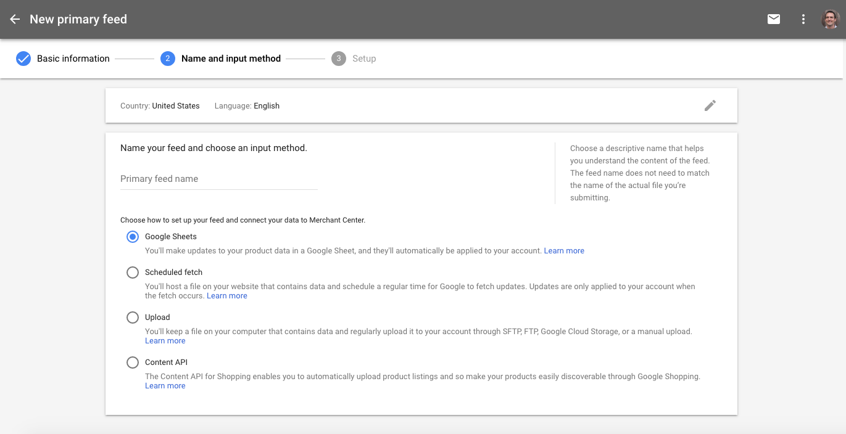Viewport: 846px width, 434px height.
Task: Open Learn more link under Upload
Action: pyautogui.click(x=165, y=341)
